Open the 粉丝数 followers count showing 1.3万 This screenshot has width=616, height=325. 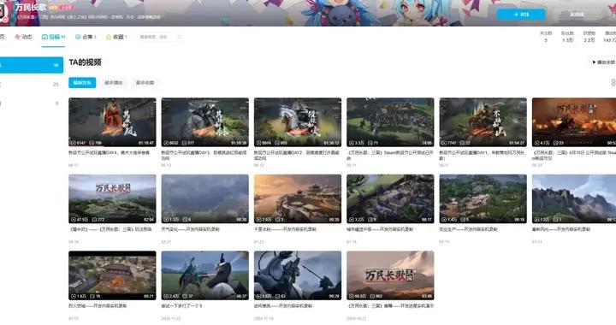567,37
